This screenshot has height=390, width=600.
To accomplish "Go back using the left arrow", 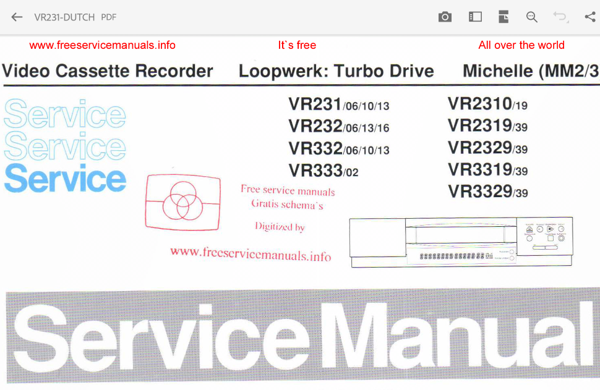I will [17, 17].
